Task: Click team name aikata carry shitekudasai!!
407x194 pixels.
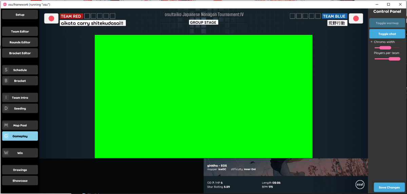Action: click(93, 23)
